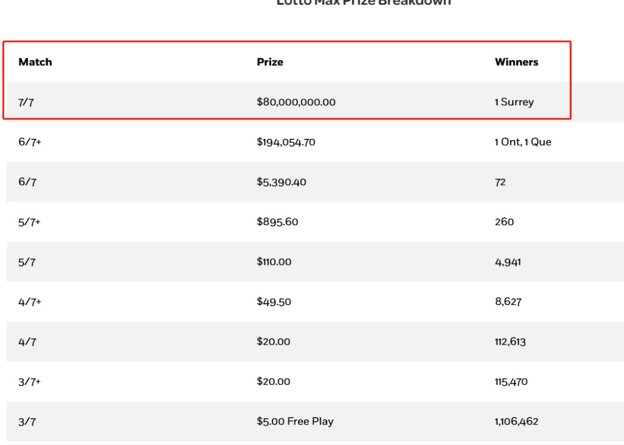The image size is (624, 445).
Task: Click the "3/7" match cell
Action: 27,422
